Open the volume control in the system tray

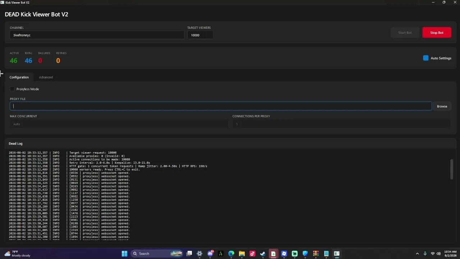click(x=438, y=254)
